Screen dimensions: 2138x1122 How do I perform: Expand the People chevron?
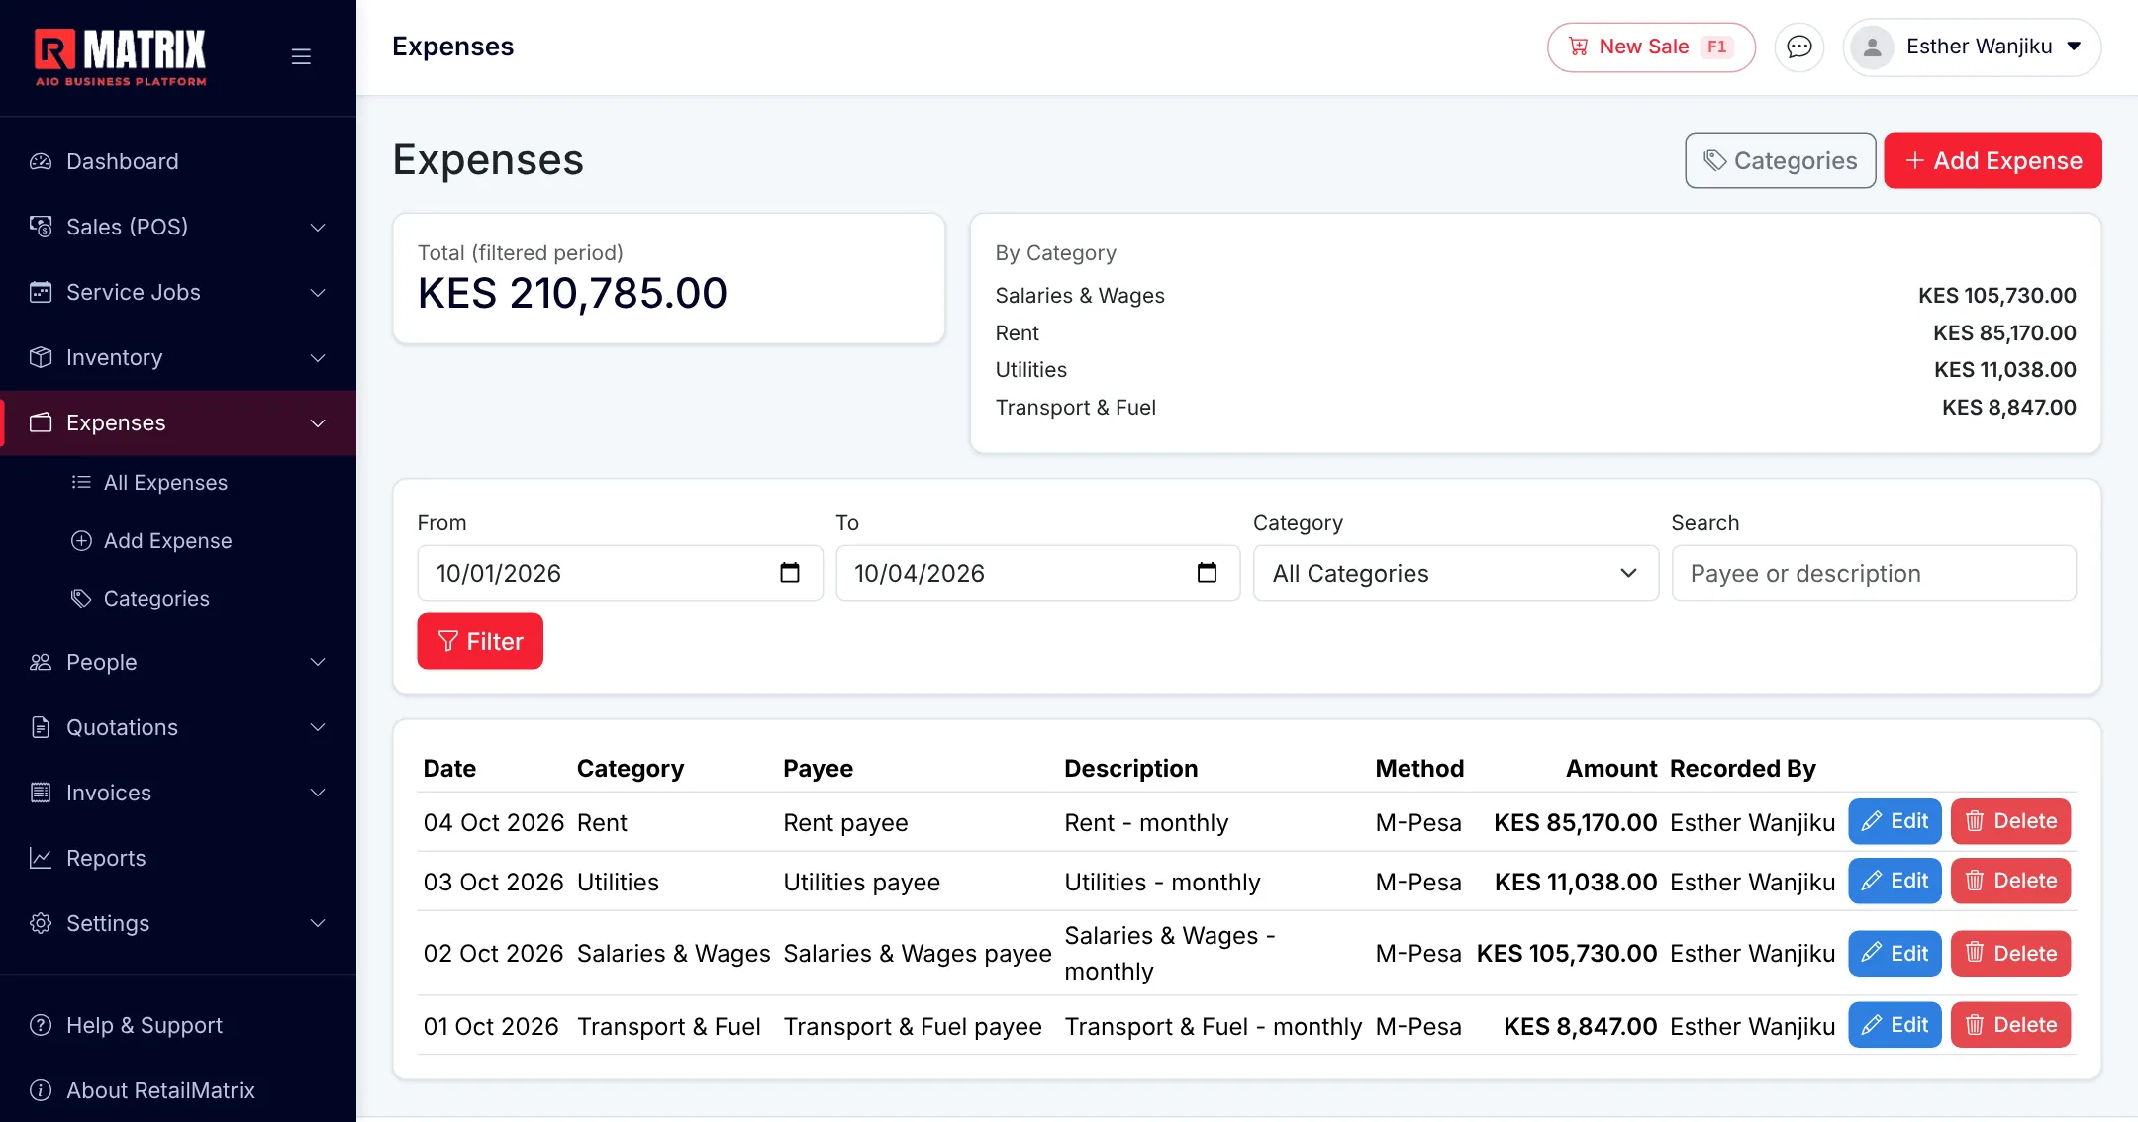tap(318, 662)
